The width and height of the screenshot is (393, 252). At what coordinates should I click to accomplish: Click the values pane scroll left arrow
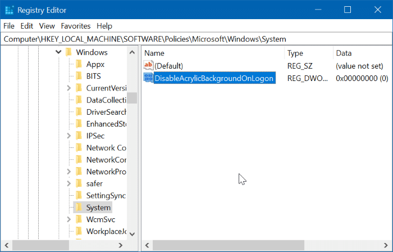tap(147, 245)
